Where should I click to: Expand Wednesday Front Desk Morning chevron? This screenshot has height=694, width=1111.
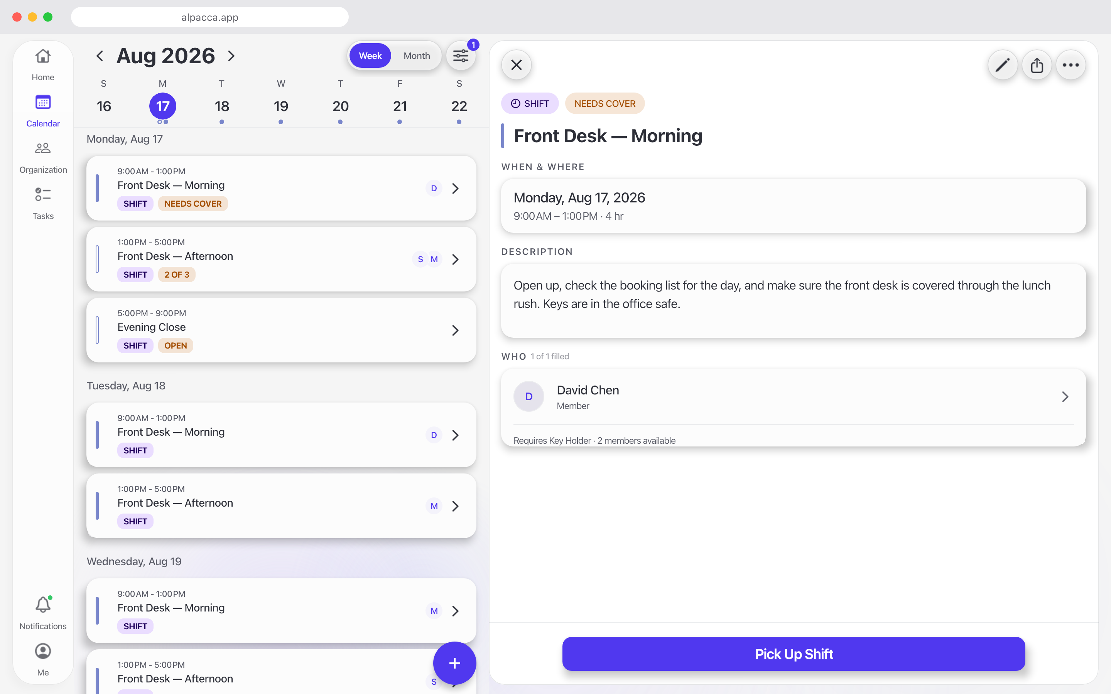point(456,611)
